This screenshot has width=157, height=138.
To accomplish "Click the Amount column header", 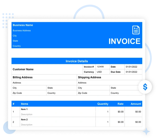I will (136, 104).
